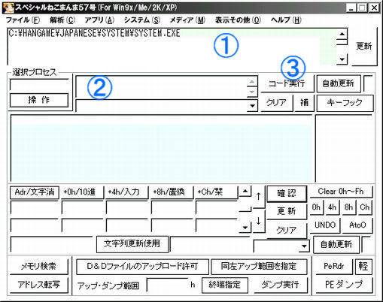The image size is (383, 302).
Task: Click the クリア button next to 補
Action: click(276, 102)
